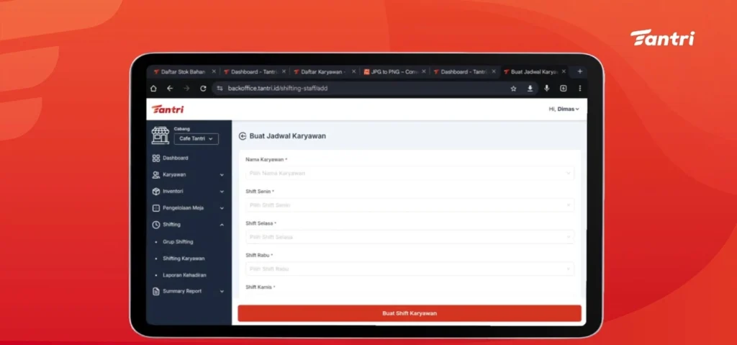
Task: Open the Cafe Tantri branch dropdown
Action: pyautogui.click(x=196, y=139)
